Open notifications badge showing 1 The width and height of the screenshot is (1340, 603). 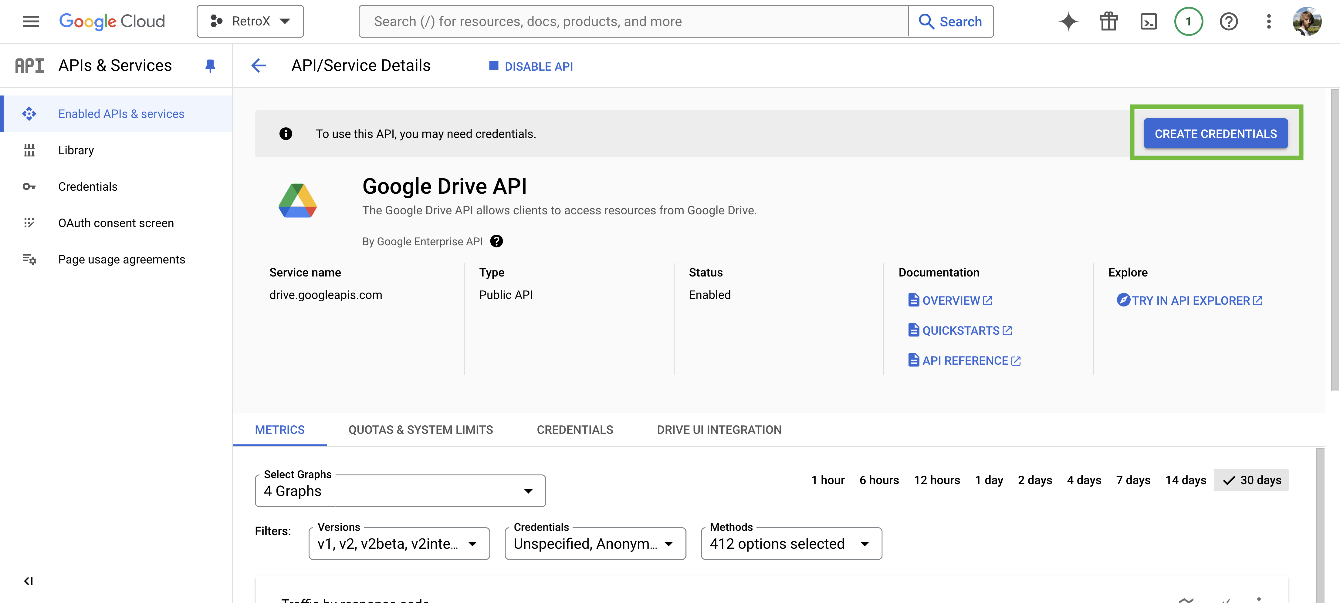point(1189,21)
